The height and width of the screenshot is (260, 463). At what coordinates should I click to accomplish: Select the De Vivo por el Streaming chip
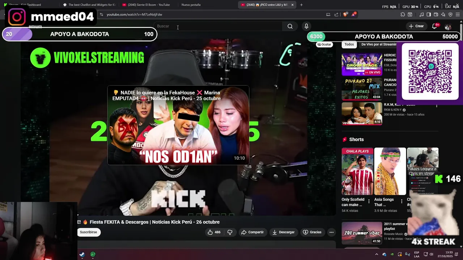point(379,44)
